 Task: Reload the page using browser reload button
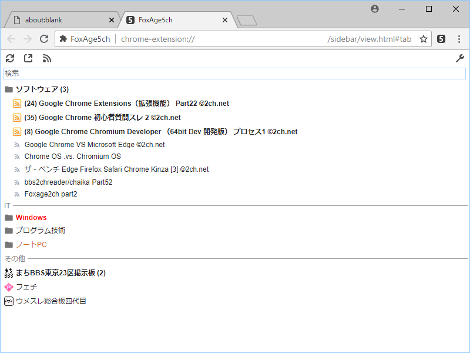tap(44, 39)
